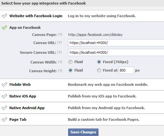Open the Canvas Width help [?] icon

[x=60, y=62]
